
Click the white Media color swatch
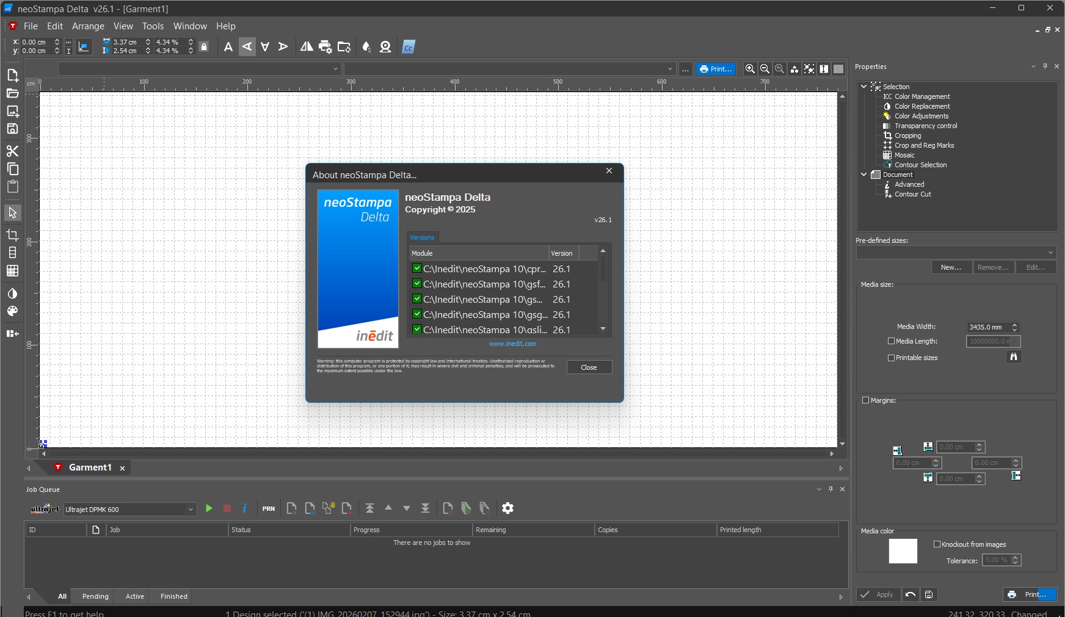coord(903,551)
